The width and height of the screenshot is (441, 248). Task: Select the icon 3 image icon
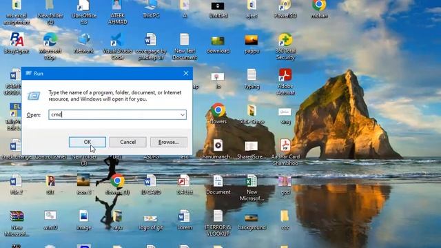[83, 185]
